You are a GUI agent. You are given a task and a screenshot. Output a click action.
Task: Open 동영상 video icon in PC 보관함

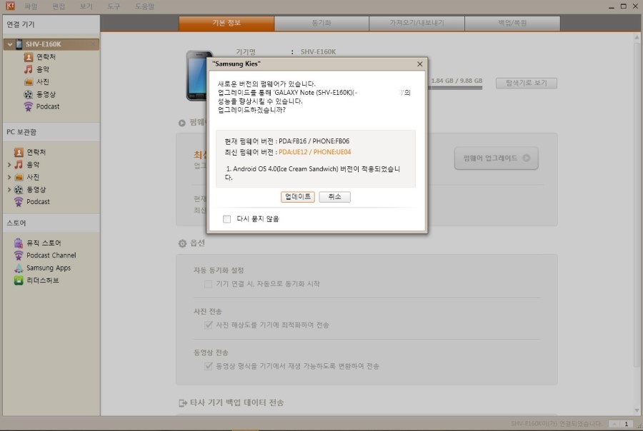pos(19,190)
